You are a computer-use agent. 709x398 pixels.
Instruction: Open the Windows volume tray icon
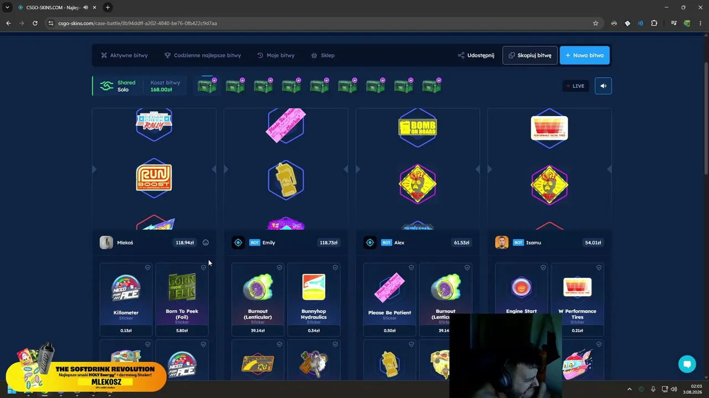point(674,389)
